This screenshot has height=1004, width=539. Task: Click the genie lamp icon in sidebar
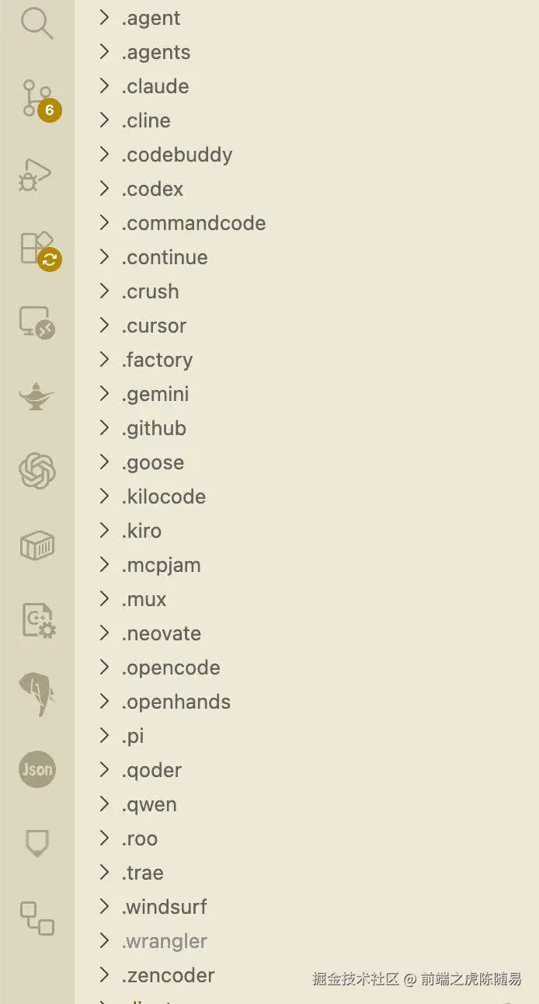37,396
